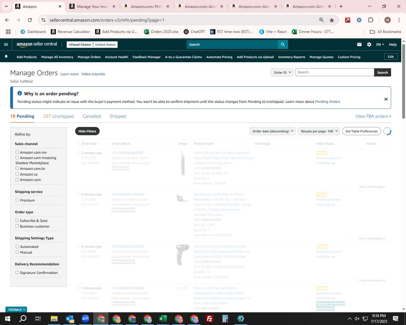406x325 pixels.
Task: Open the Order date (descending) sort dropdown
Action: (272, 131)
